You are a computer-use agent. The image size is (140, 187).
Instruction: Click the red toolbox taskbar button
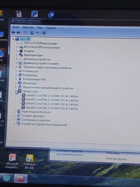(21, 178)
